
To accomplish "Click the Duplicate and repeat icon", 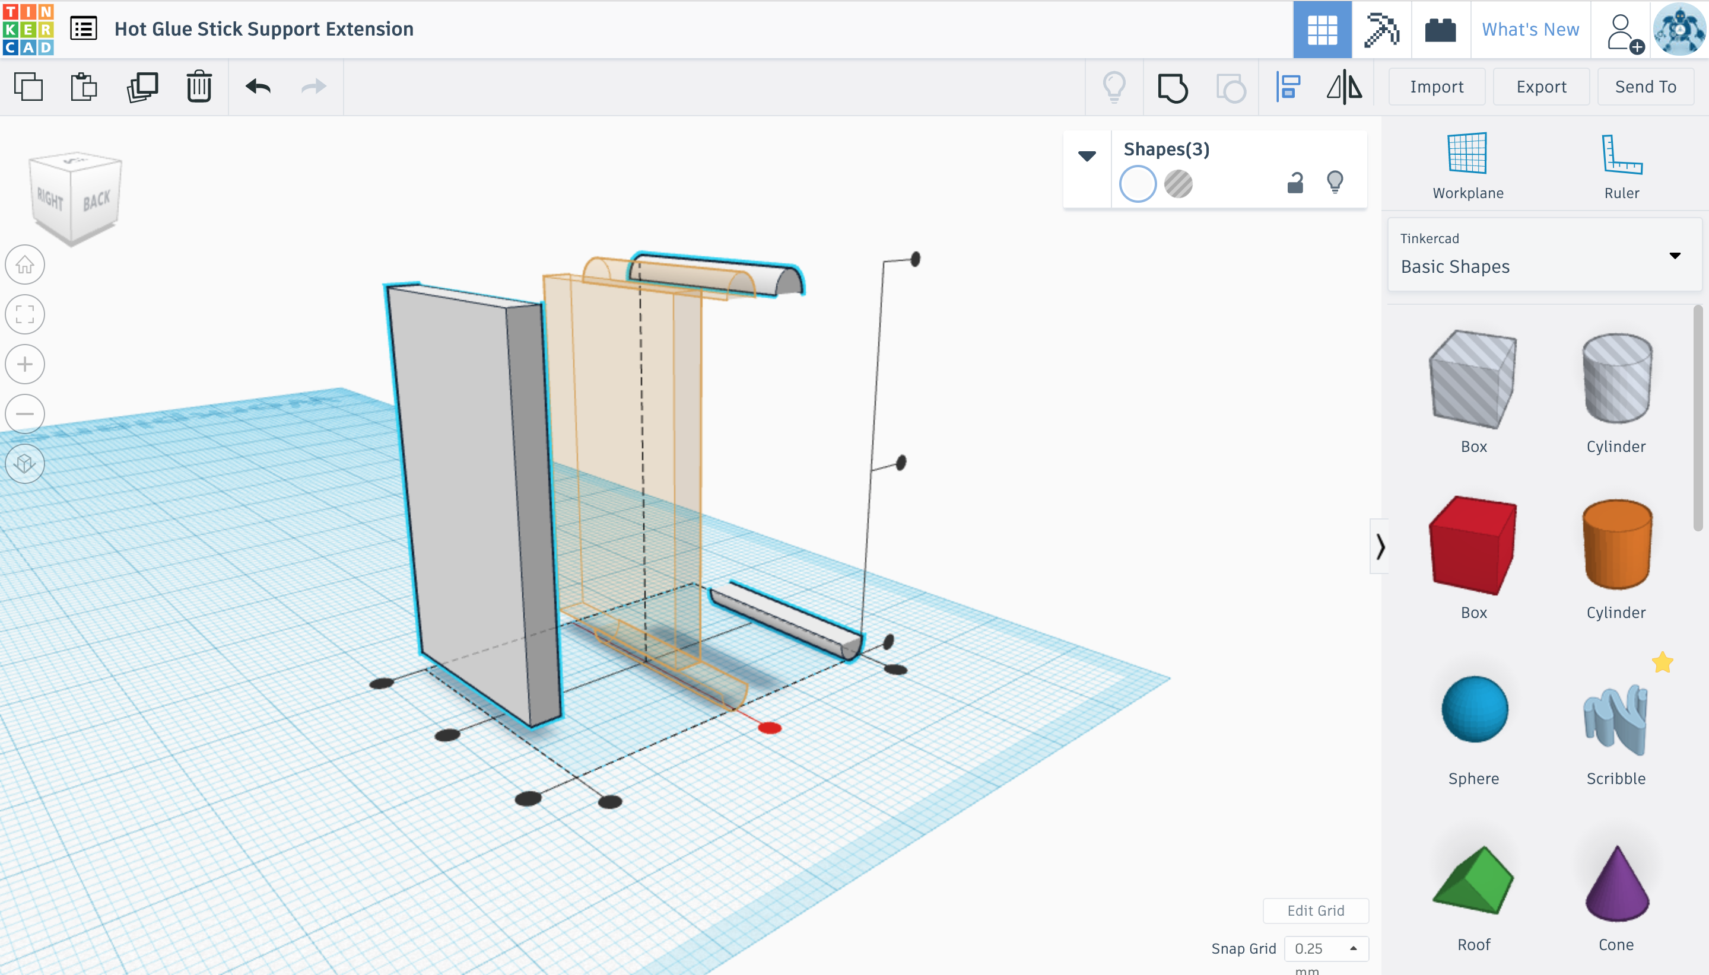I will point(142,87).
